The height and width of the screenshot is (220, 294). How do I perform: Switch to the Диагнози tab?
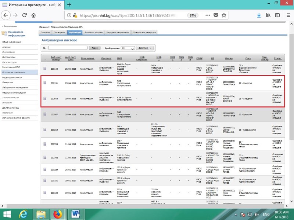(45, 33)
